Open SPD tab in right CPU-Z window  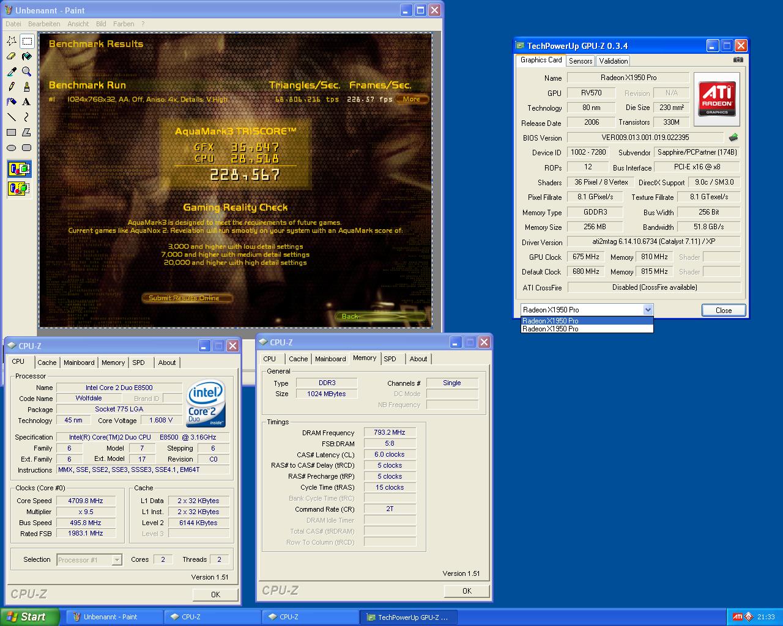click(390, 359)
